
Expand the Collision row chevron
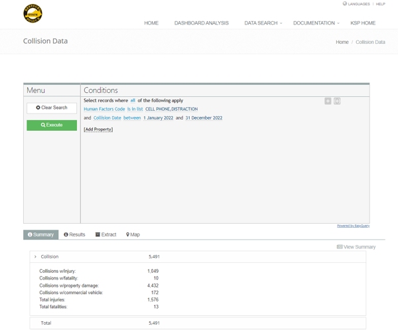[x=35, y=256]
